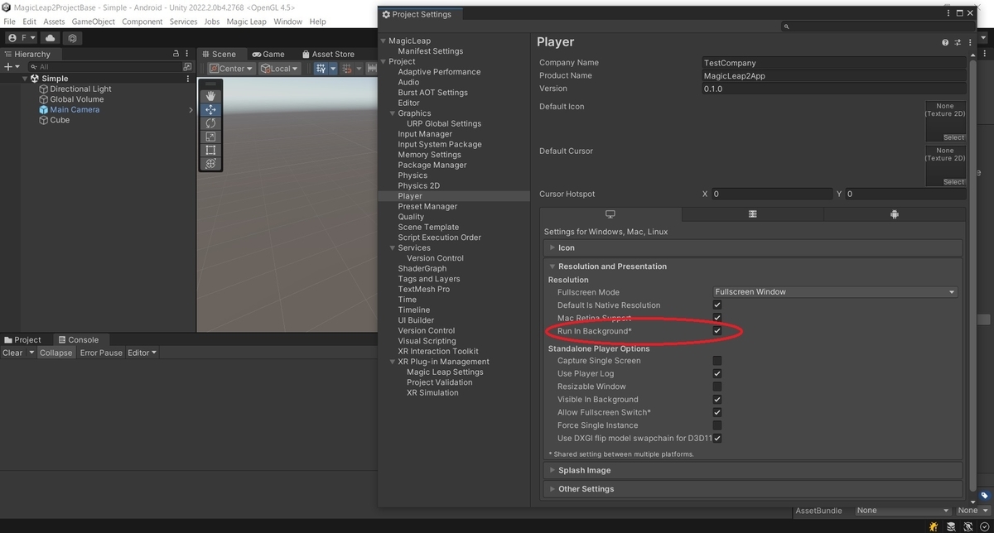Click the Console Clear button
Viewport: 994px width, 533px height.
click(12, 353)
